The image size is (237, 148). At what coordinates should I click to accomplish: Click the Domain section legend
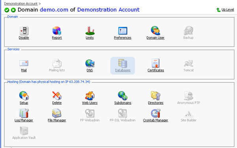click(x=13, y=17)
